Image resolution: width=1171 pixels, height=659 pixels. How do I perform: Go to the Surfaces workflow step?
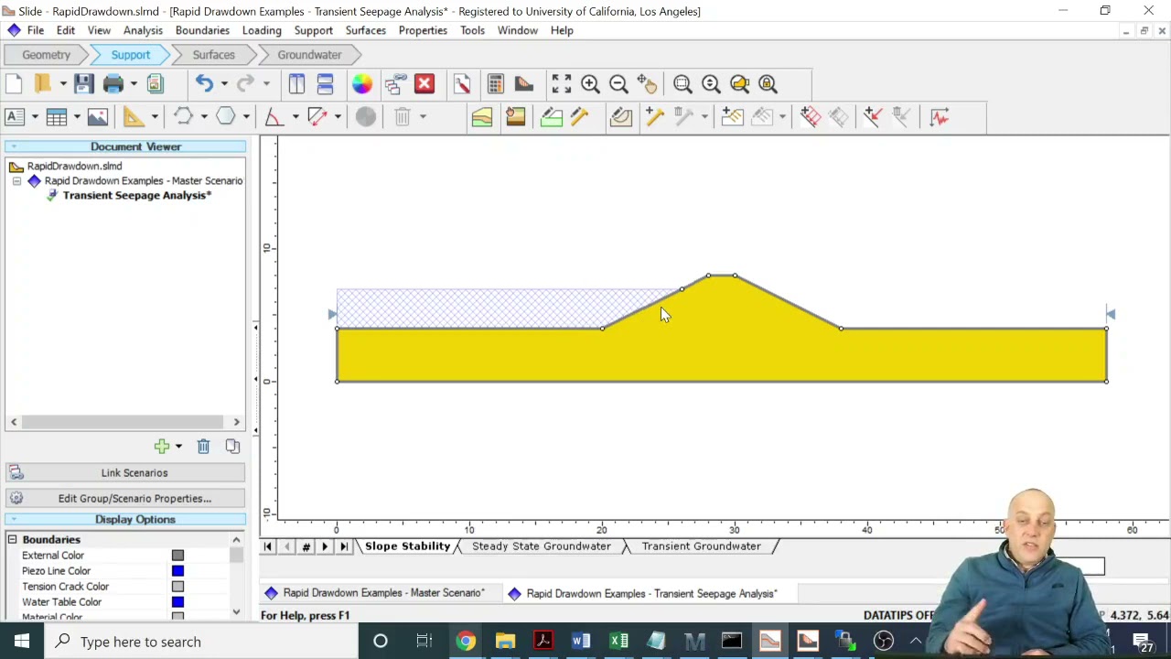click(x=213, y=55)
